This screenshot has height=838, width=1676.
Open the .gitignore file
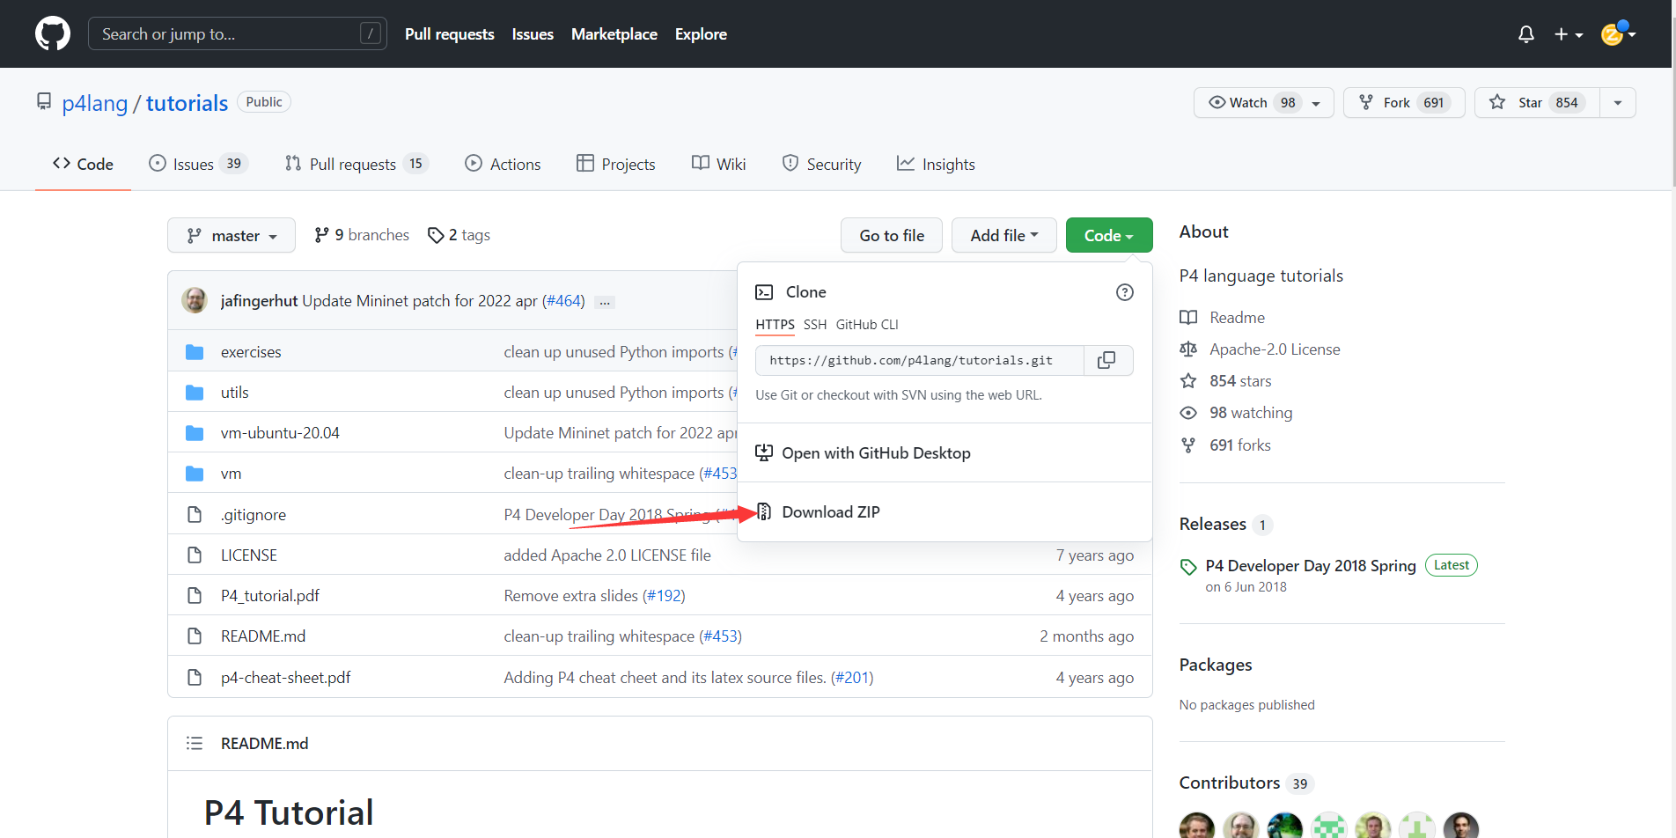pos(254,515)
